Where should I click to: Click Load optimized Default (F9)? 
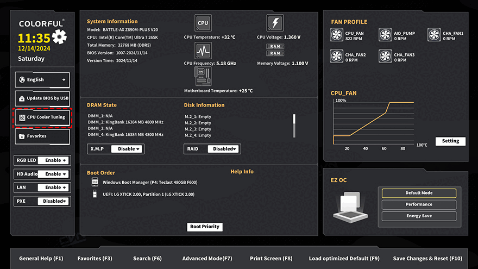pyautogui.click(x=344, y=259)
